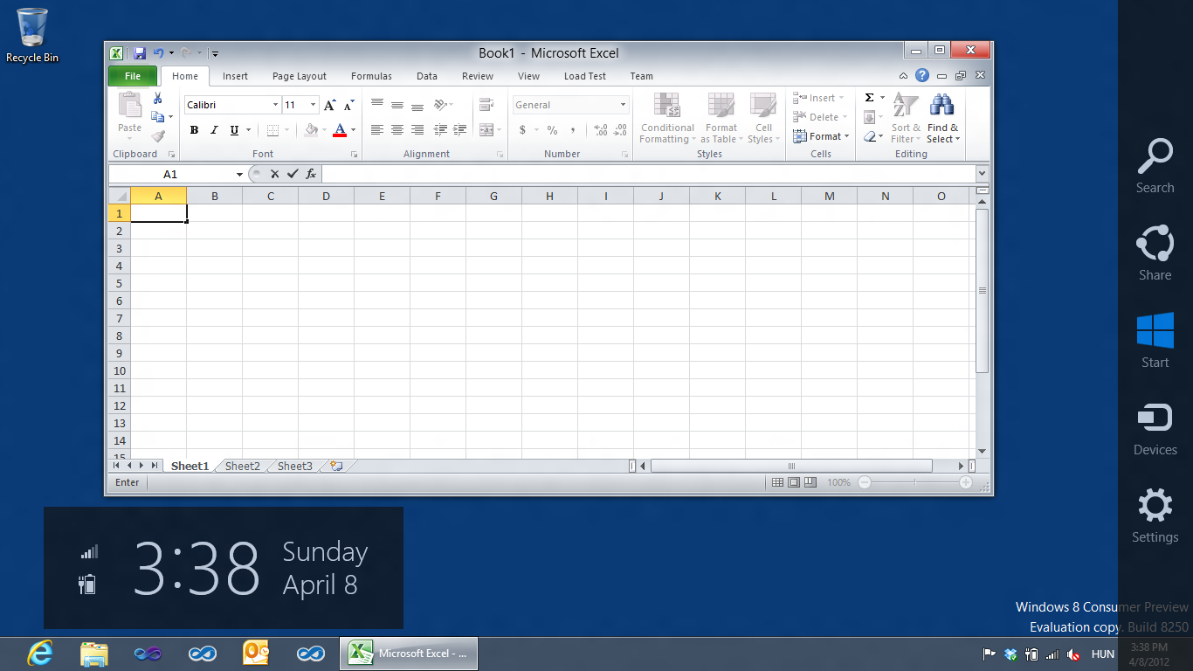Click the formula bar input field

coord(648,174)
